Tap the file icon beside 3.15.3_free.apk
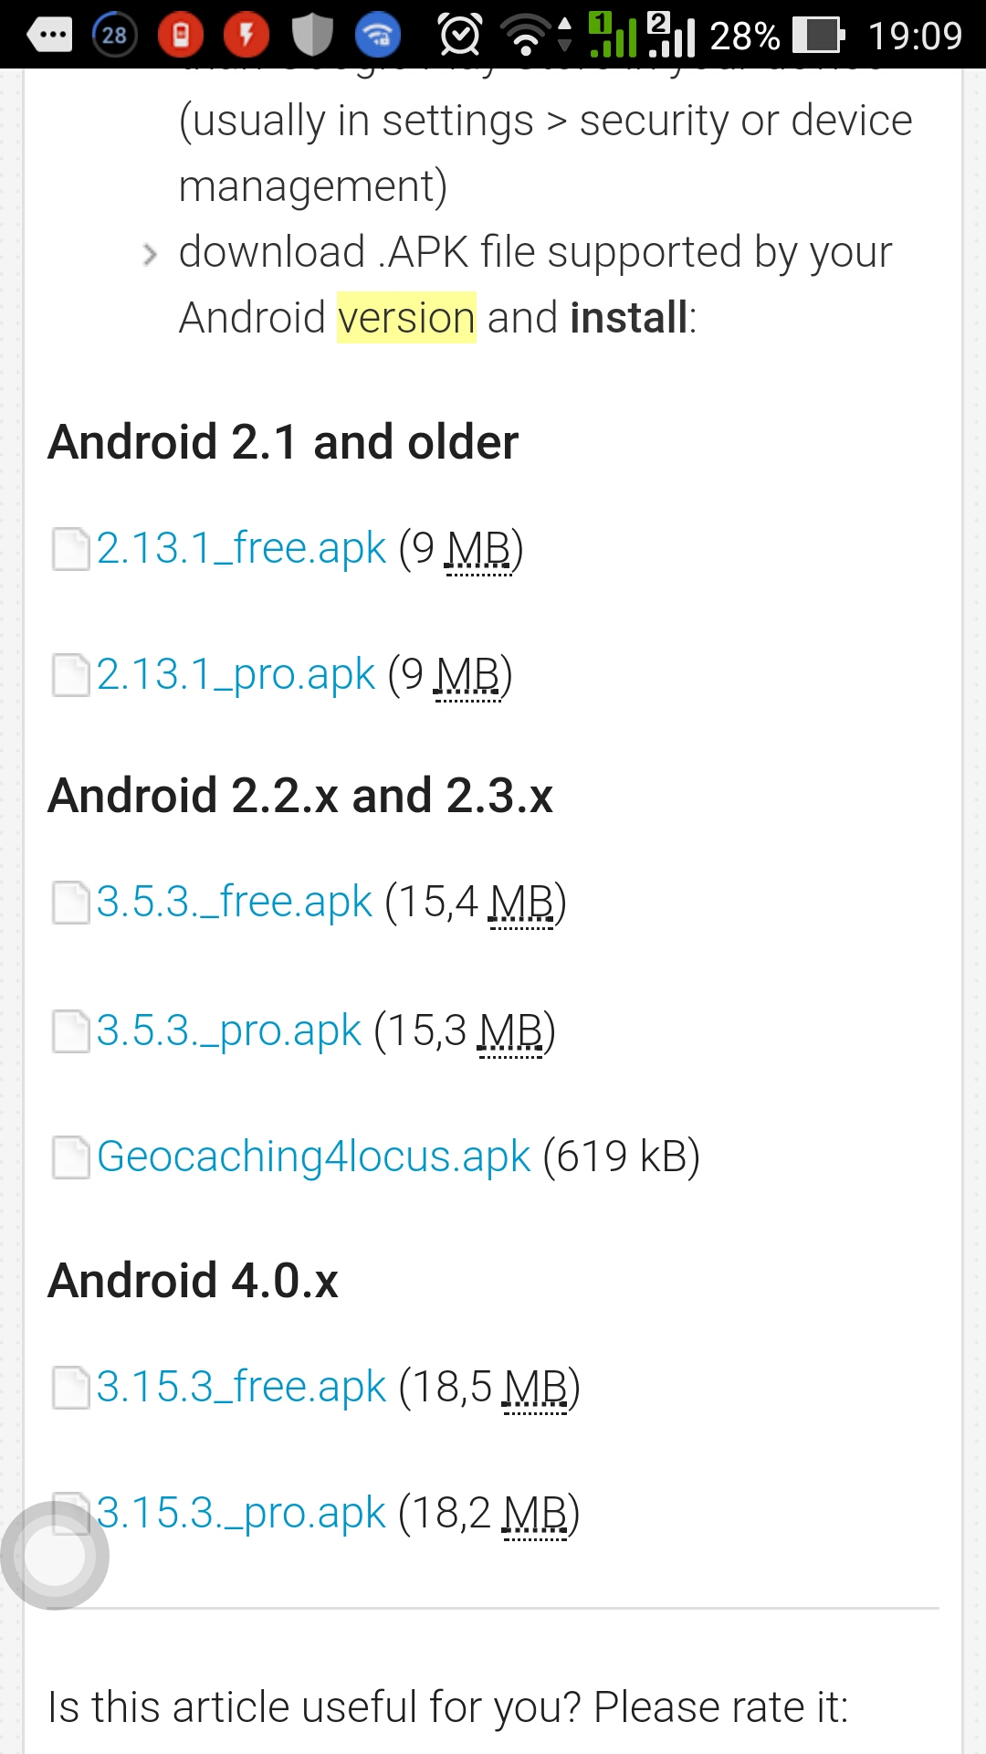The width and height of the screenshot is (986, 1754). click(70, 1388)
